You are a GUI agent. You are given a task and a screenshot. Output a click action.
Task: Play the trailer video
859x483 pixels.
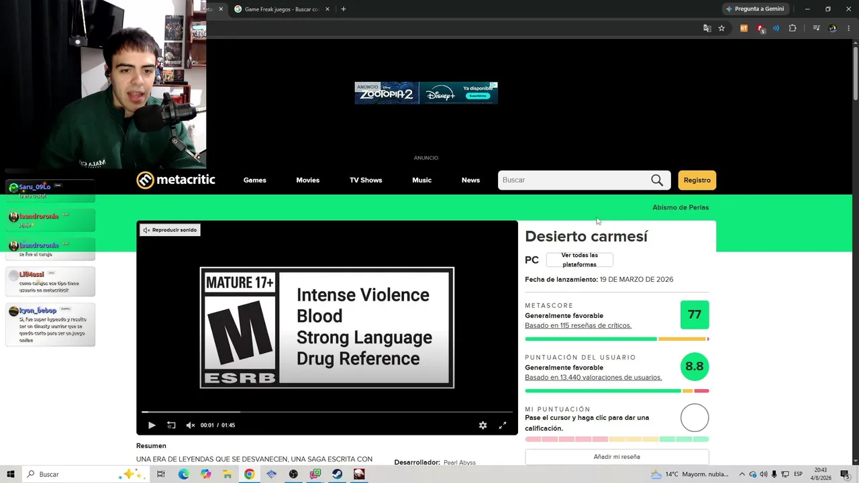152,425
